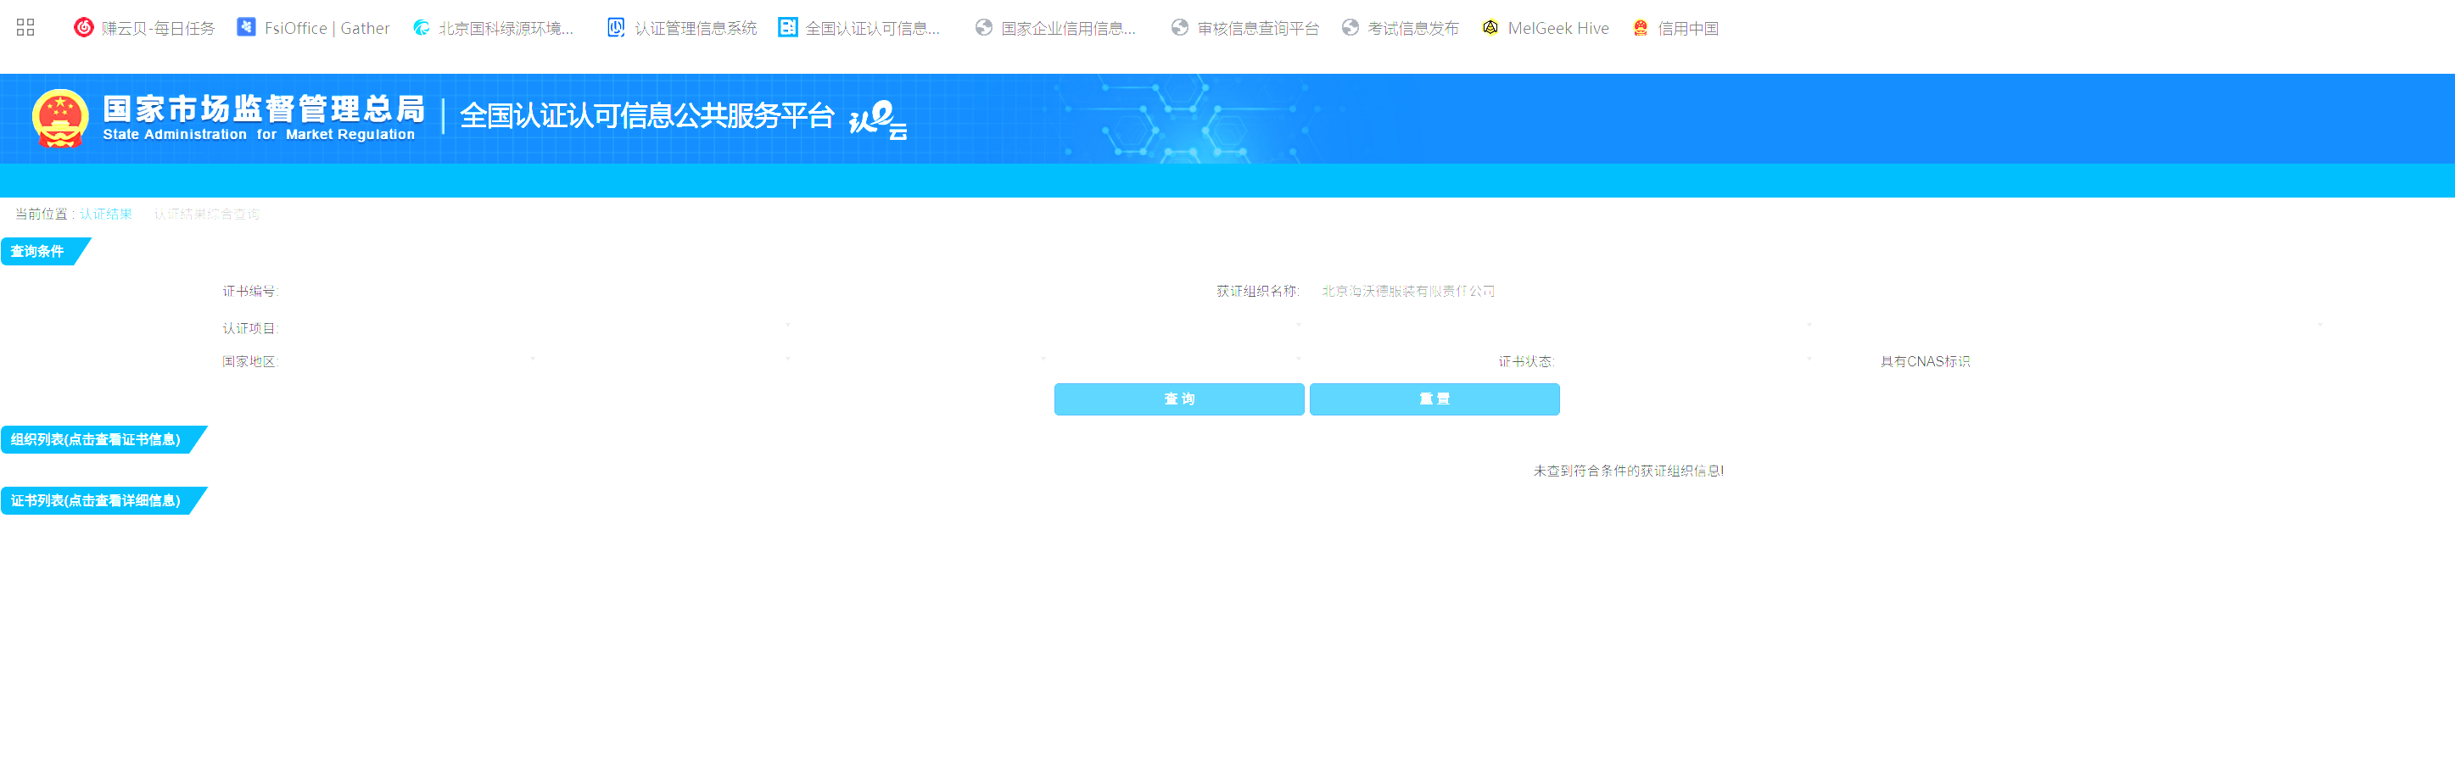Click the 认e云 logo in the banner
2455x775 pixels.
tap(878, 120)
